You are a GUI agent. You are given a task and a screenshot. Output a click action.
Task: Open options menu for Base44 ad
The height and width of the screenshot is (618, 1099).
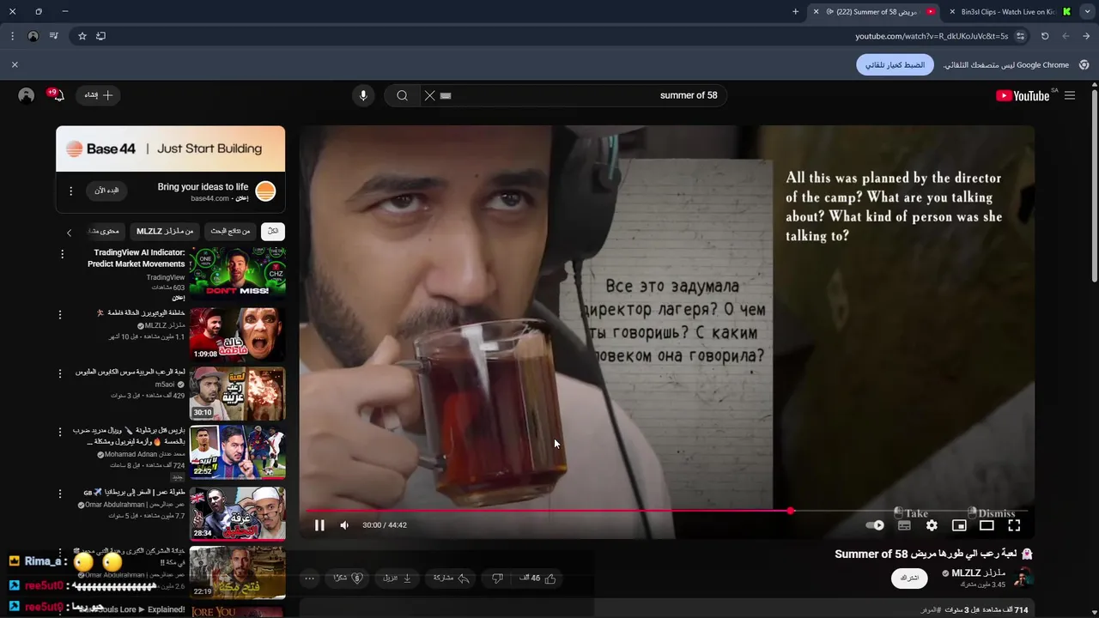click(70, 191)
